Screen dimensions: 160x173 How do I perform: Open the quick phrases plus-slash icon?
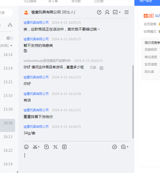55,147
